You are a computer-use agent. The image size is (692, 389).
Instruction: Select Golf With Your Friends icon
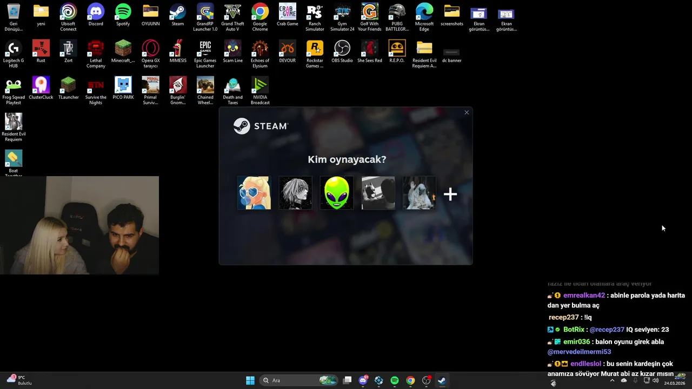tap(370, 17)
